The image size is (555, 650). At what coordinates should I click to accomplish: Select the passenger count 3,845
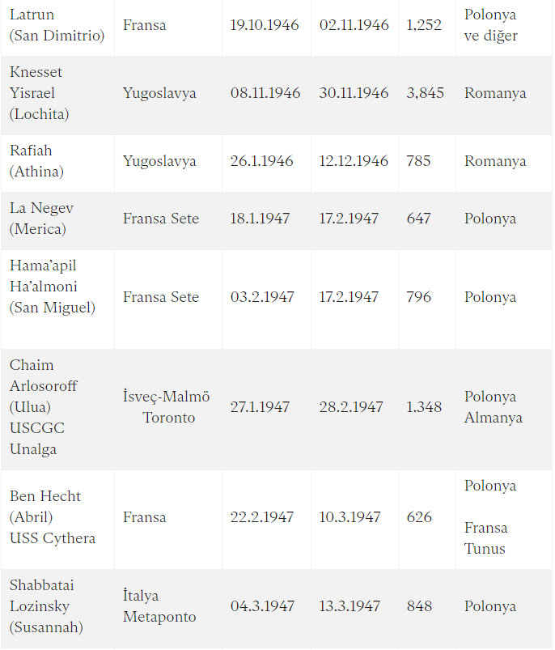426,93
